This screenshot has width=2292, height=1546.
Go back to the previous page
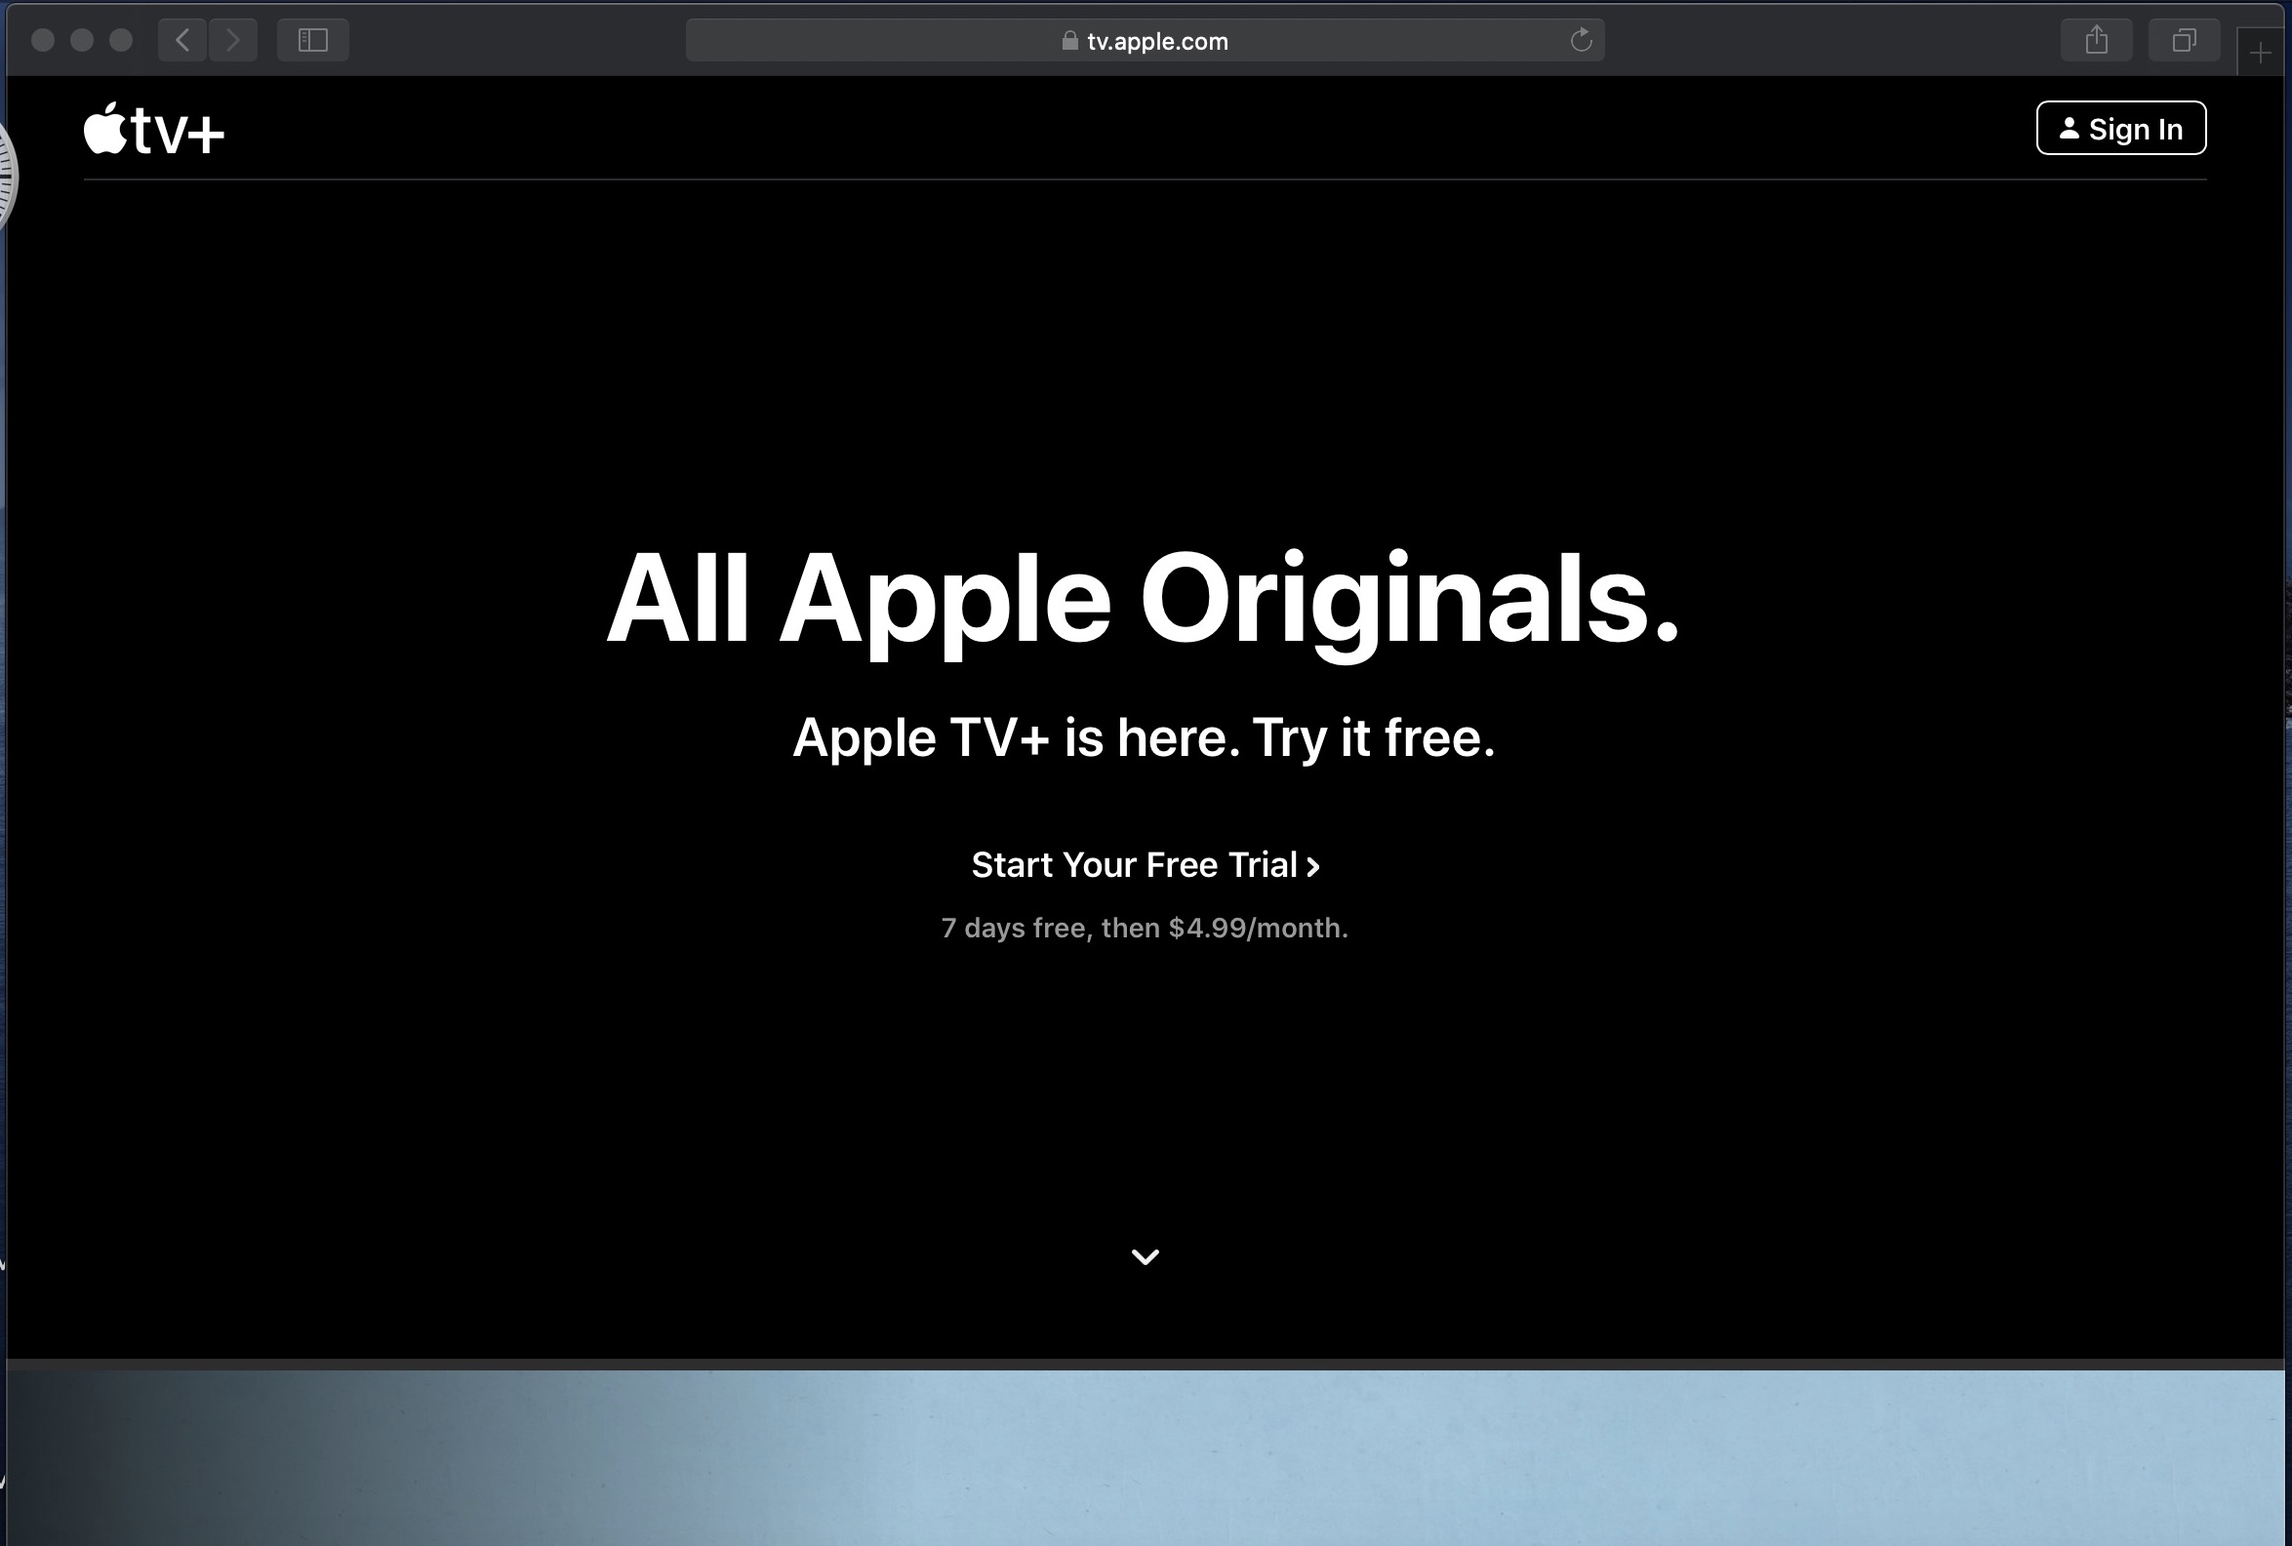coord(182,40)
